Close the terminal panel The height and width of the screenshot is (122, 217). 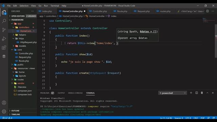pos(213,93)
